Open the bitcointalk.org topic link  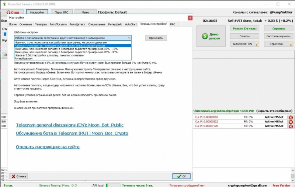click(223, 111)
